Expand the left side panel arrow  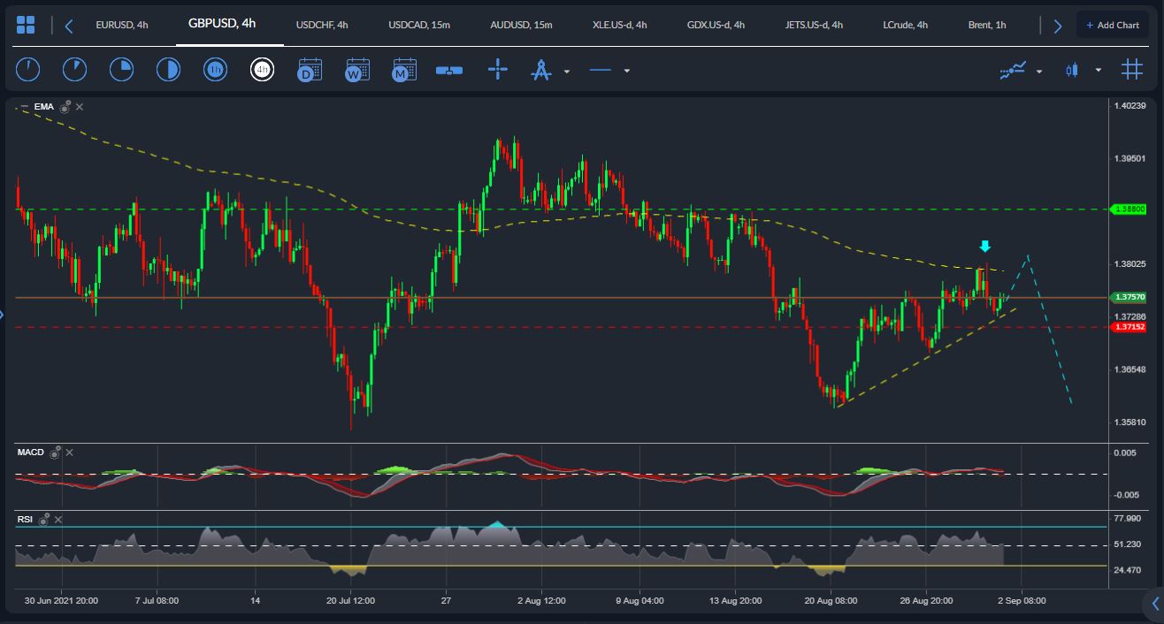(3, 314)
